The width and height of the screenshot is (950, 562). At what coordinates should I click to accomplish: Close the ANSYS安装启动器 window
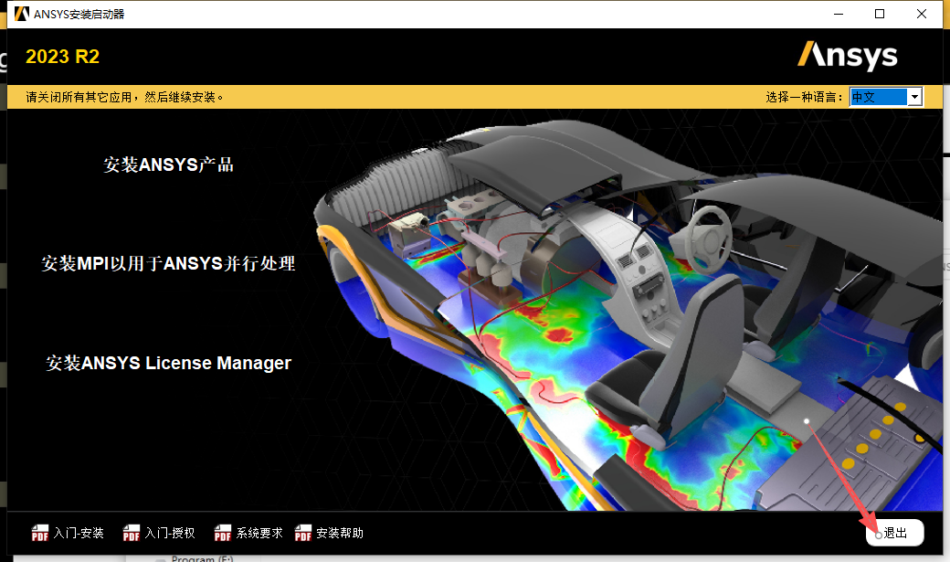[x=921, y=14]
